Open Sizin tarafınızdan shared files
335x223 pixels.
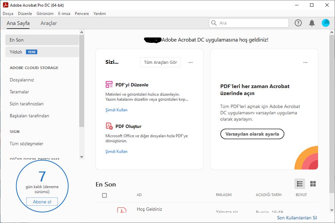point(27,104)
